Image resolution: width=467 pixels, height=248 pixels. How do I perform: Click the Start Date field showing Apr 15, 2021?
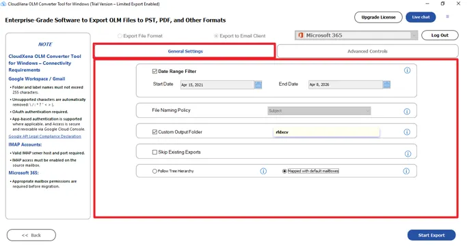click(217, 85)
